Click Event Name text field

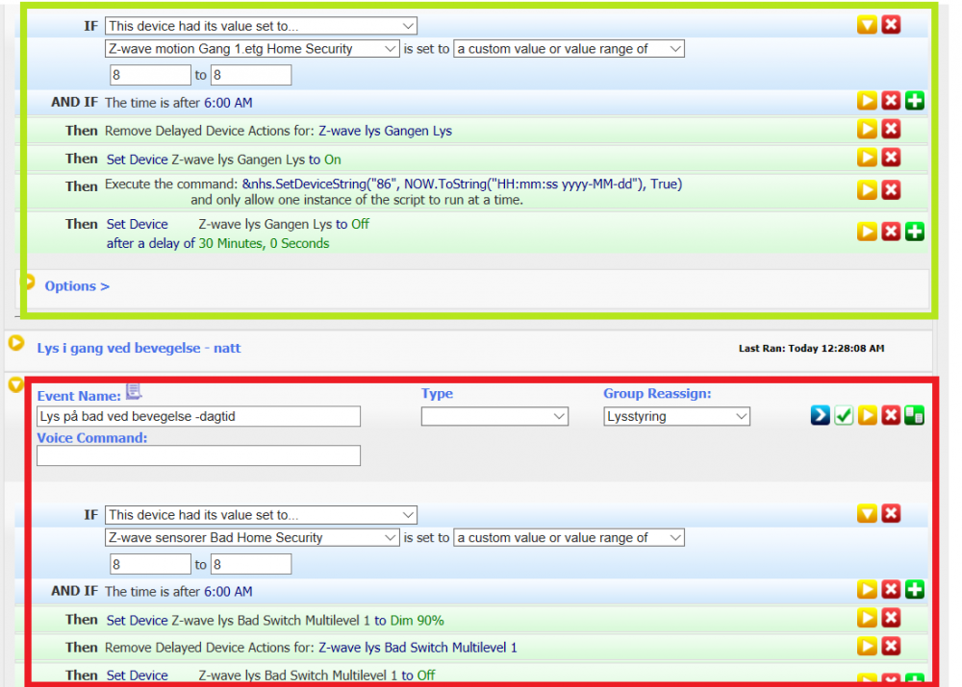pos(198,416)
